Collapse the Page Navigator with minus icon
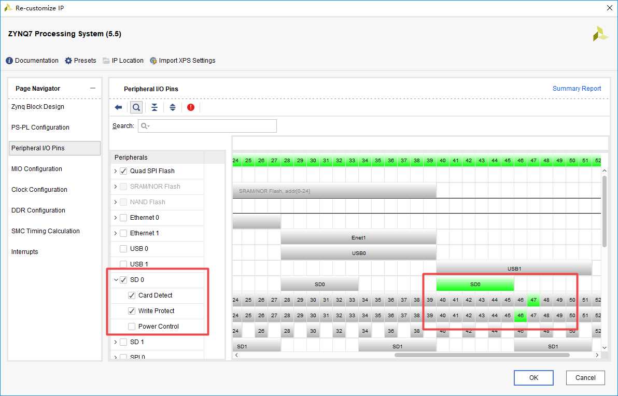The image size is (618, 396). (93, 88)
